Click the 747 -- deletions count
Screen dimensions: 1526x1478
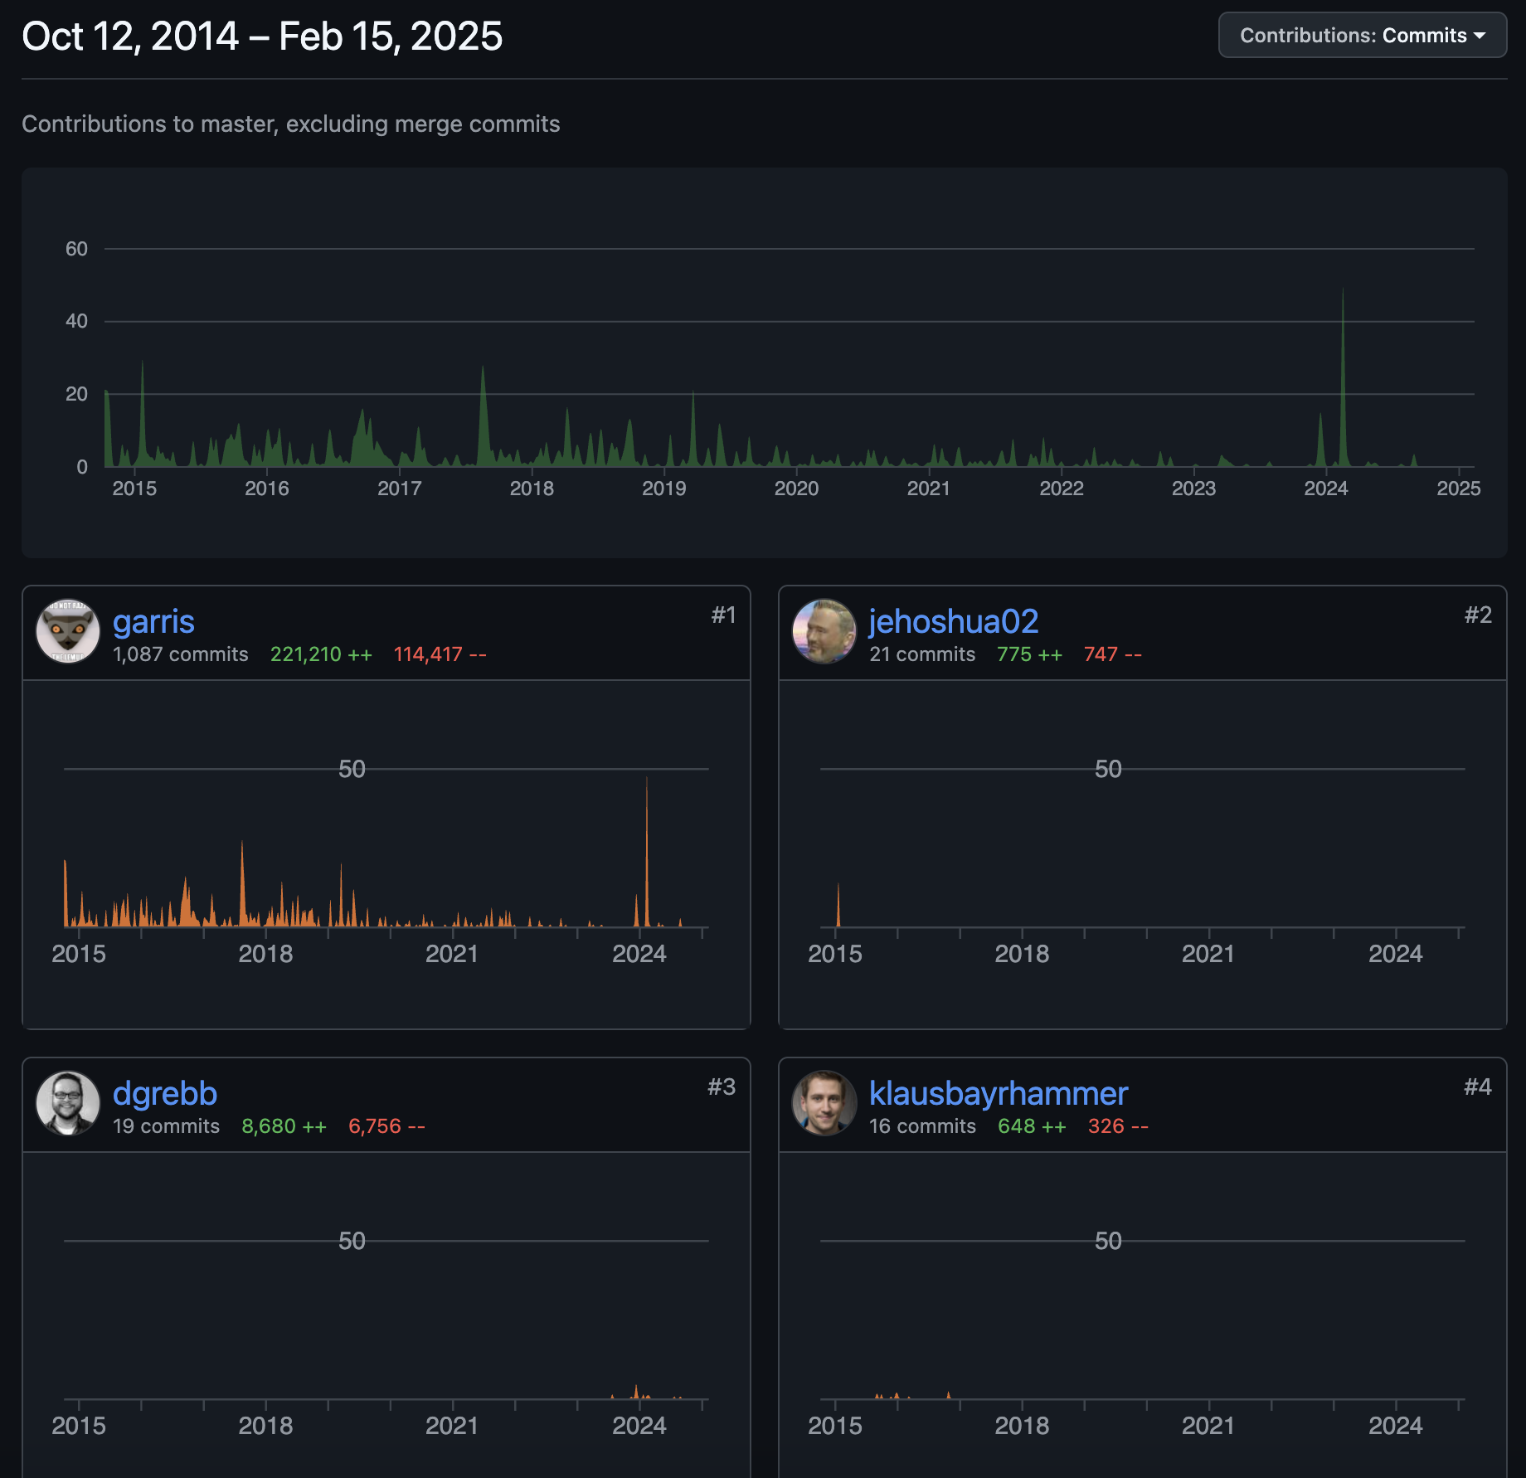pos(1113,654)
